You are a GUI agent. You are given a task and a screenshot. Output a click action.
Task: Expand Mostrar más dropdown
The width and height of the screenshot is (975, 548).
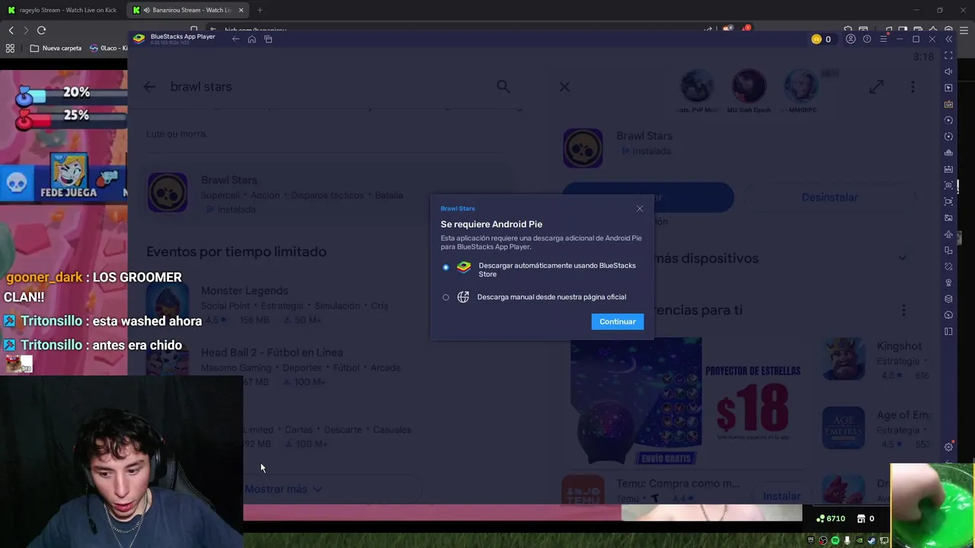(x=283, y=489)
